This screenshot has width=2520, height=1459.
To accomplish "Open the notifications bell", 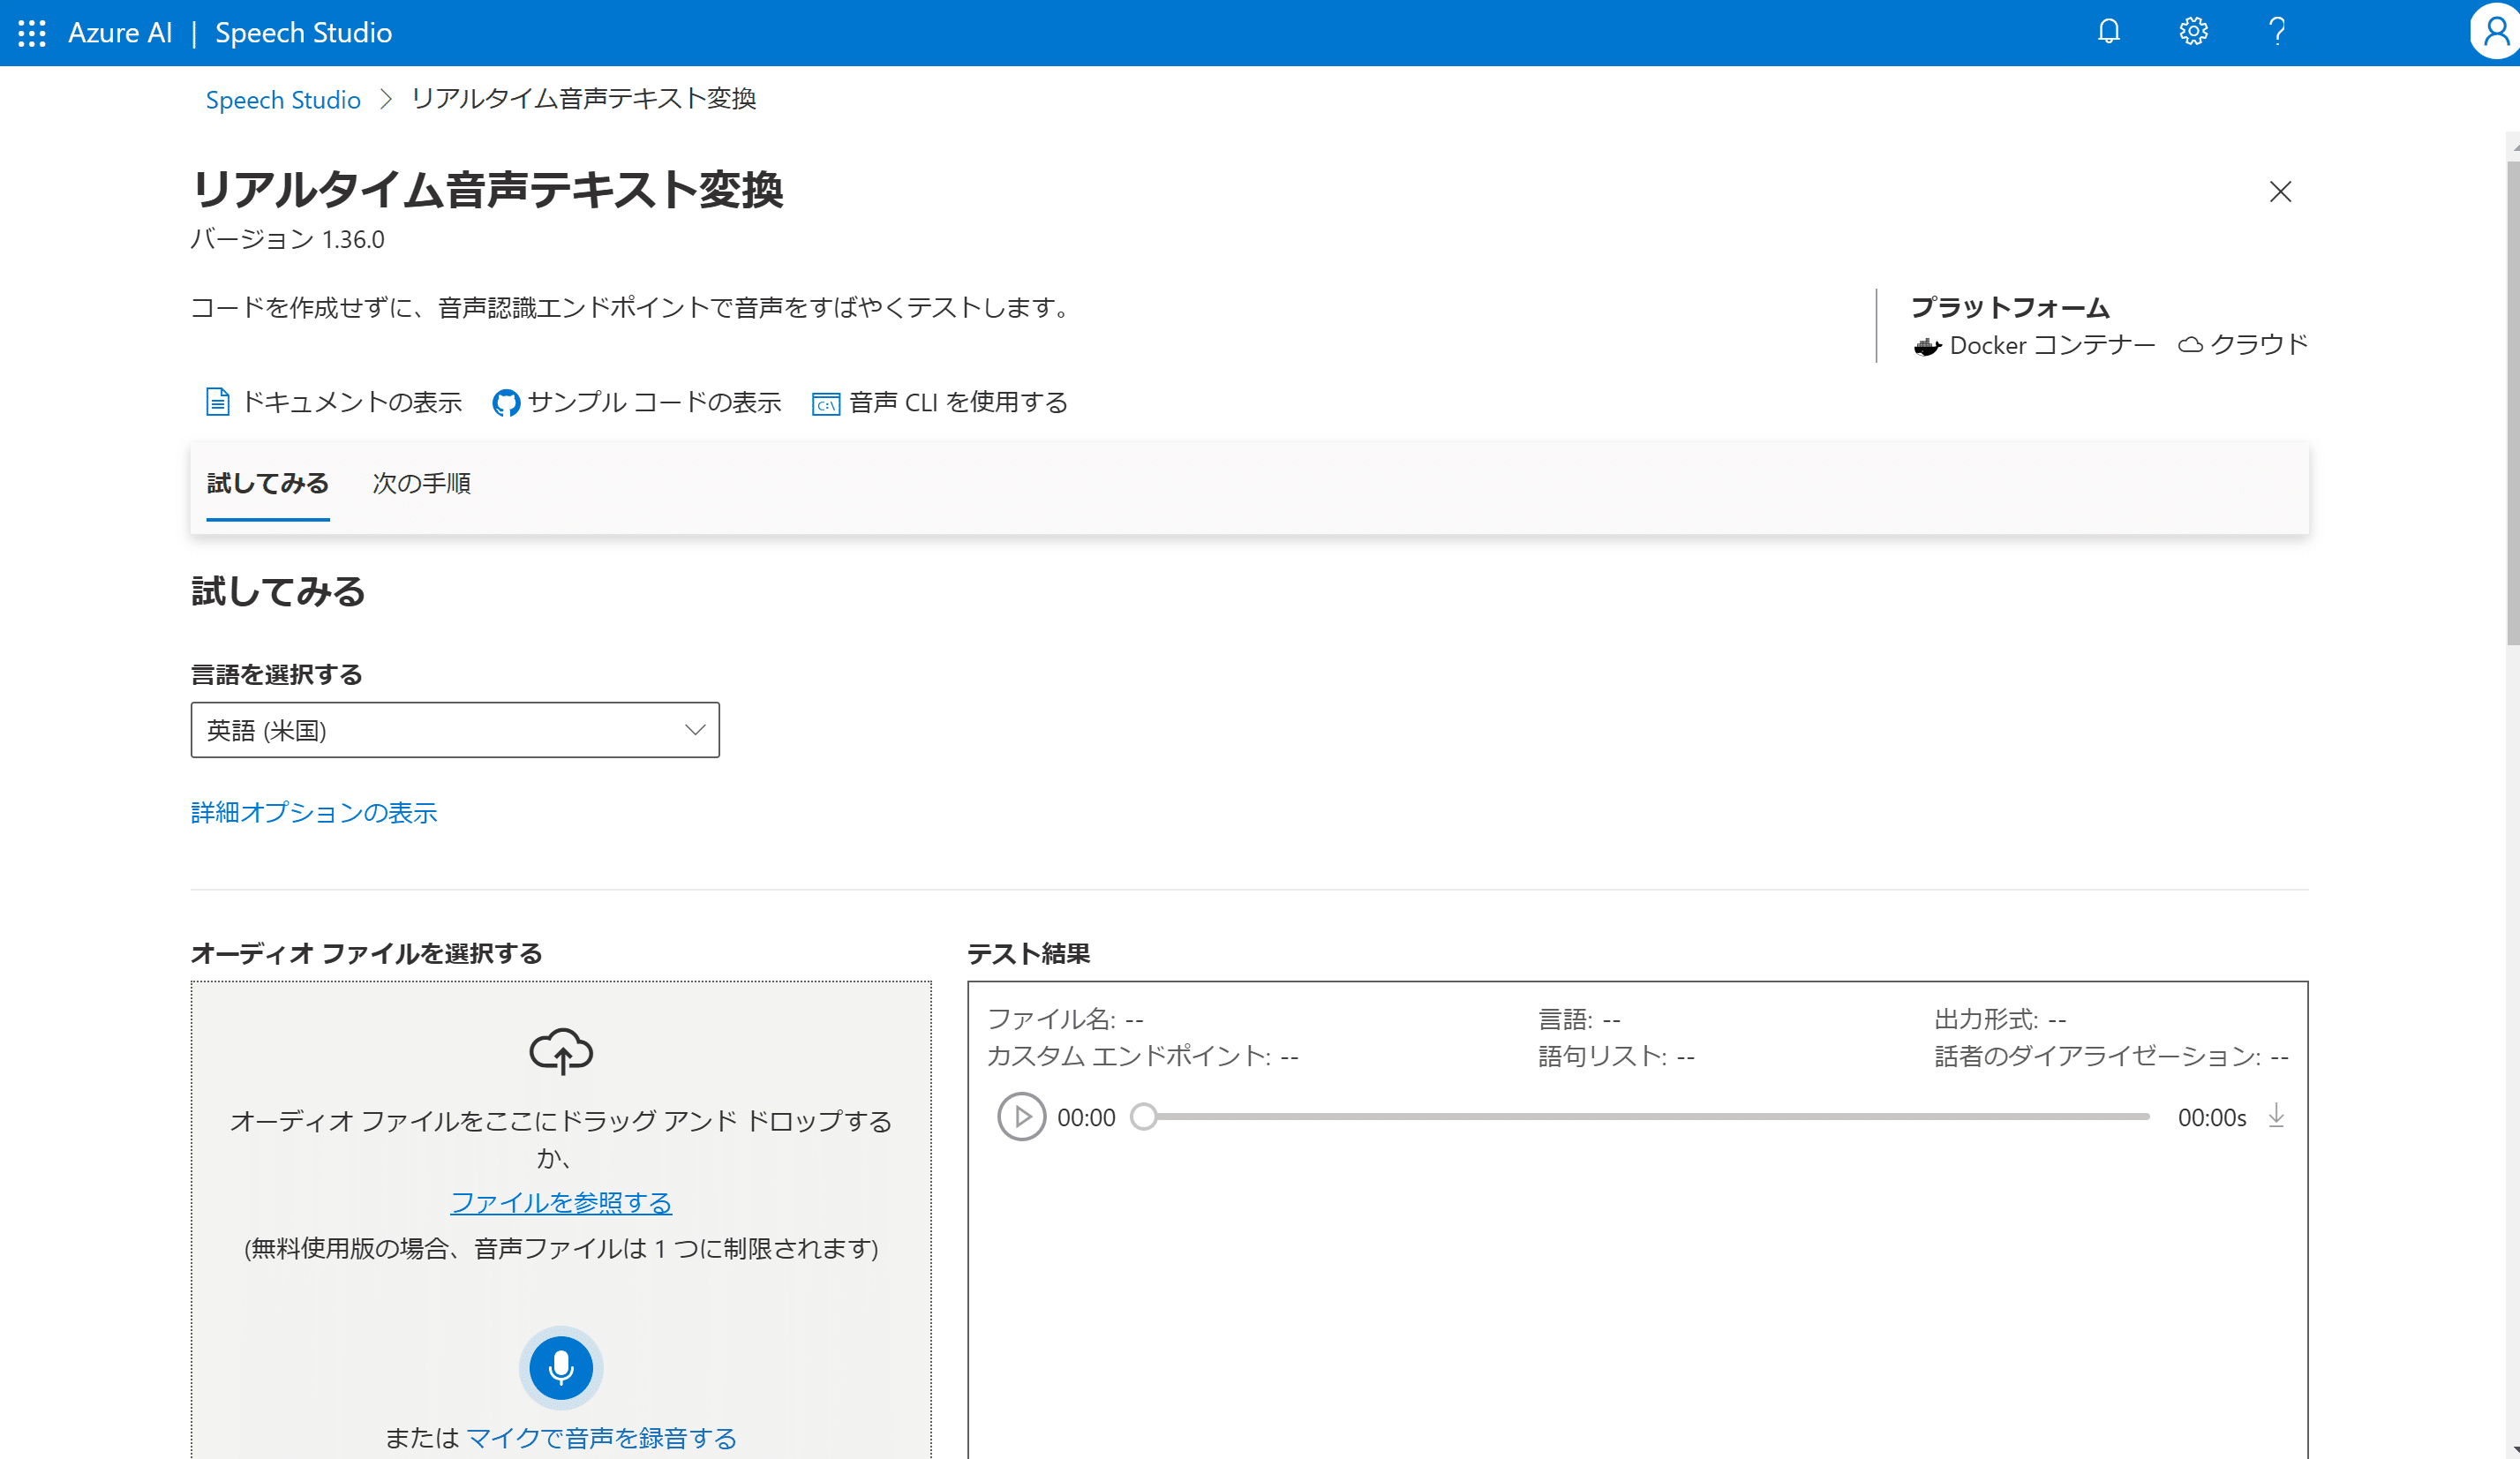I will pyautogui.click(x=2108, y=32).
